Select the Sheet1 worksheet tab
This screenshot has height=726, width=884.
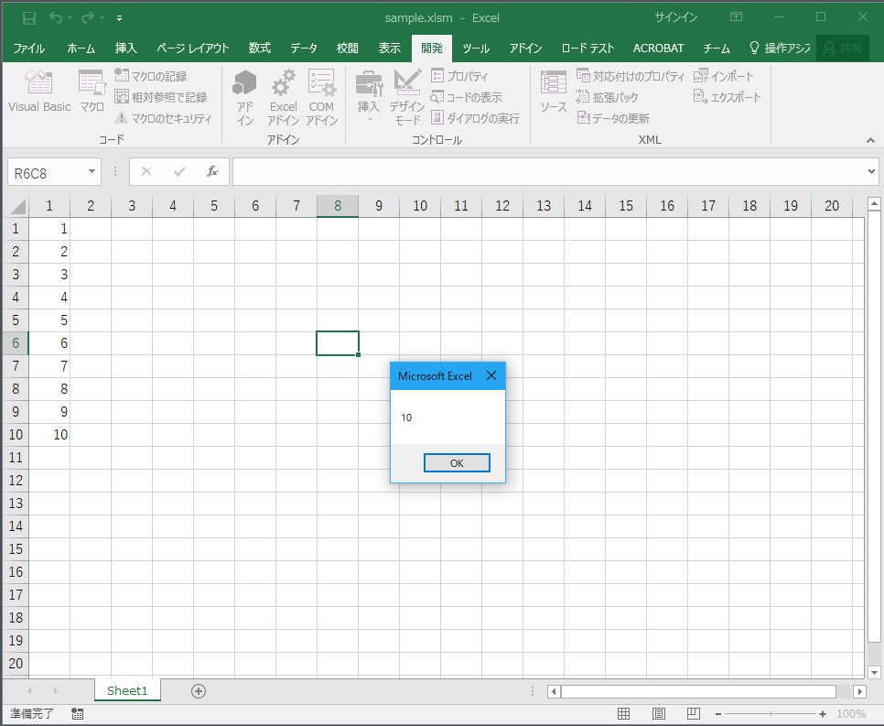pyautogui.click(x=127, y=691)
